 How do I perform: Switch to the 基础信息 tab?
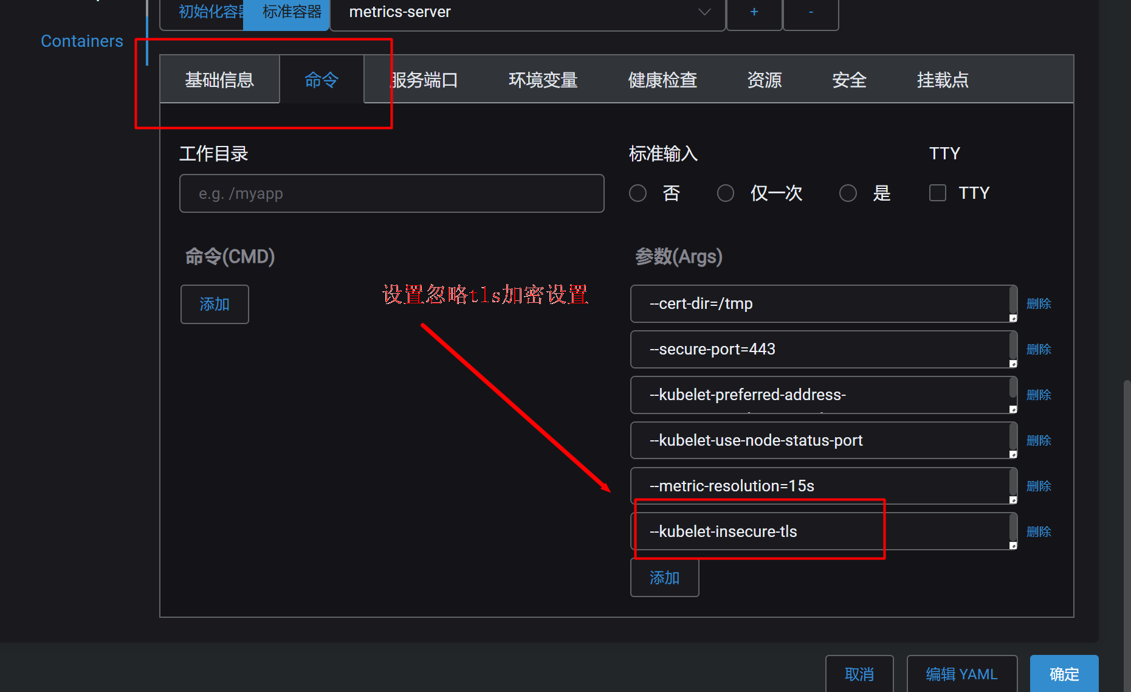219,80
